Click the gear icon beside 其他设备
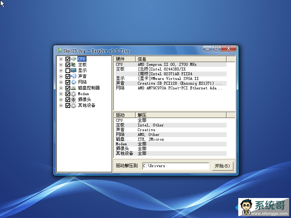This screenshot has width=291, height=218. [73, 105]
